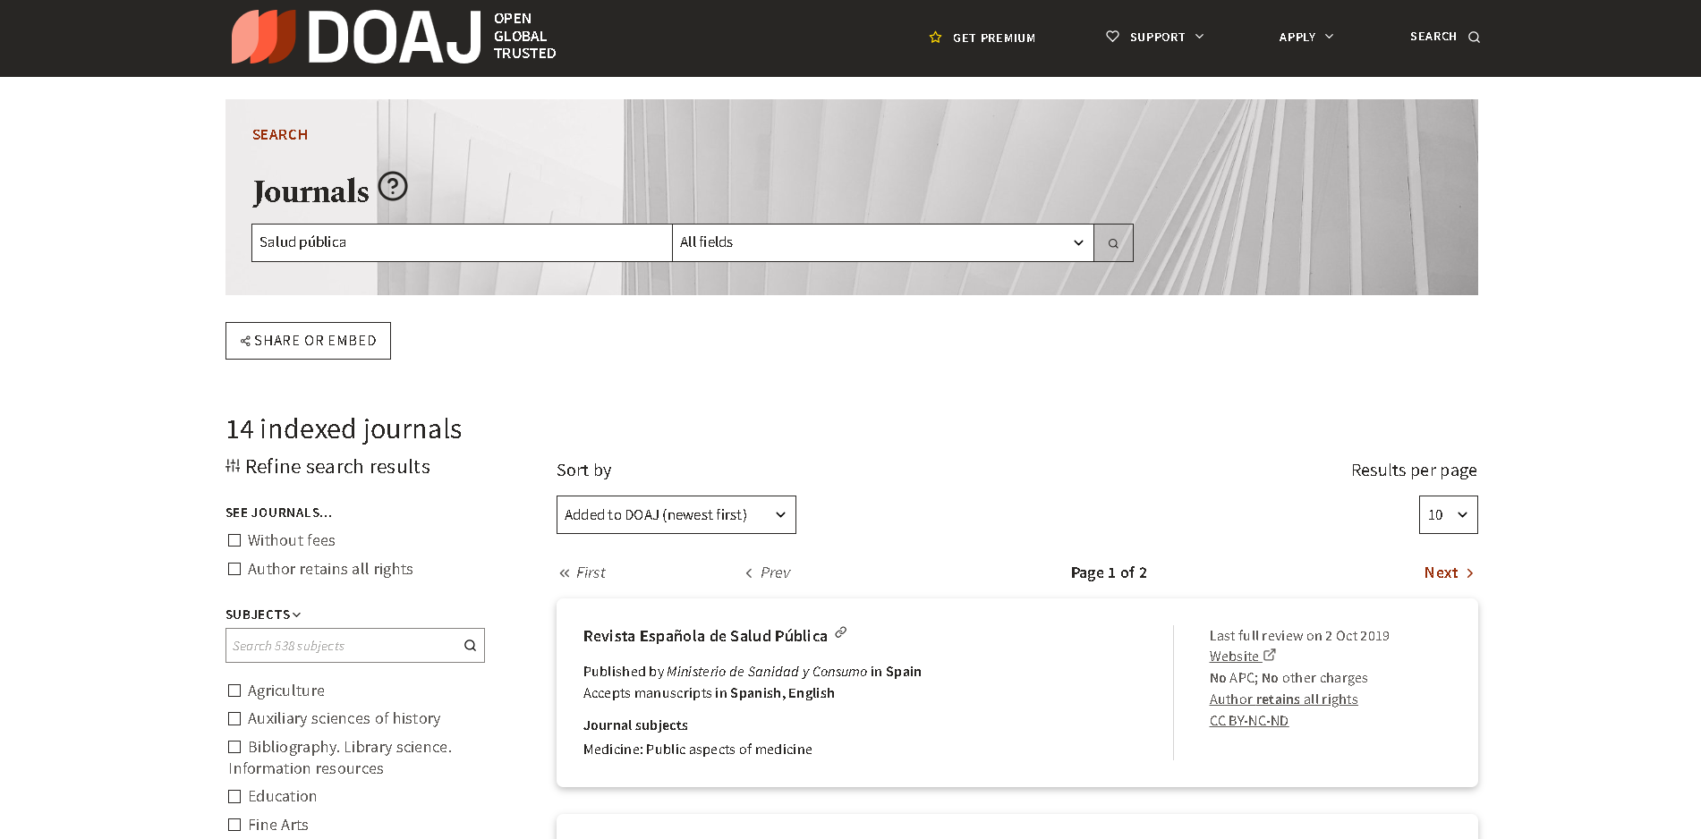The image size is (1701, 839).
Task: Open the help icon next to Journals
Action: [393, 186]
